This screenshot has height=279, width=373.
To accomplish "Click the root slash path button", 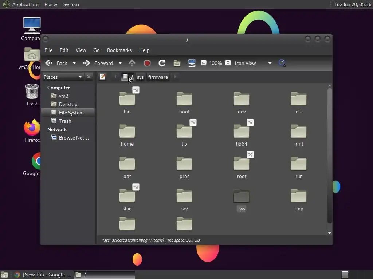I will tap(127, 77).
